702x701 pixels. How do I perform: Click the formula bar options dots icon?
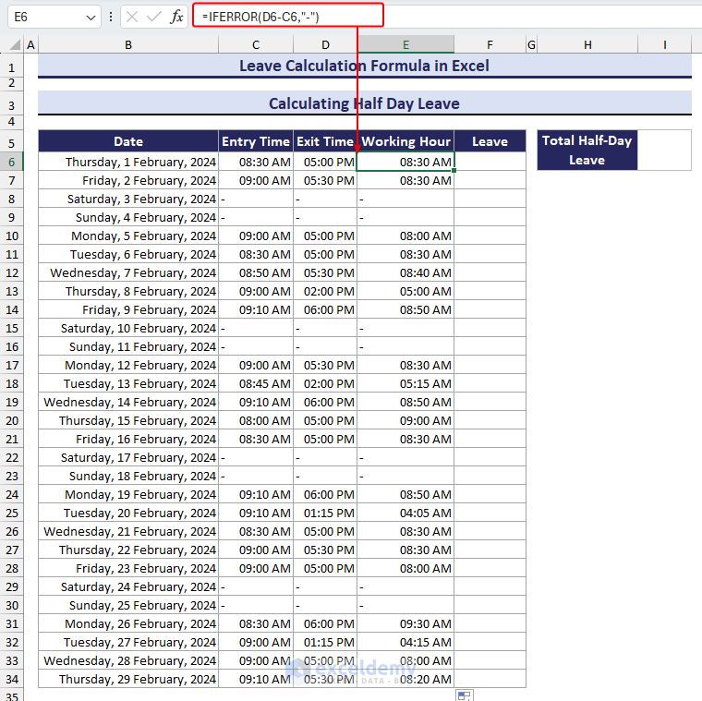tap(111, 17)
